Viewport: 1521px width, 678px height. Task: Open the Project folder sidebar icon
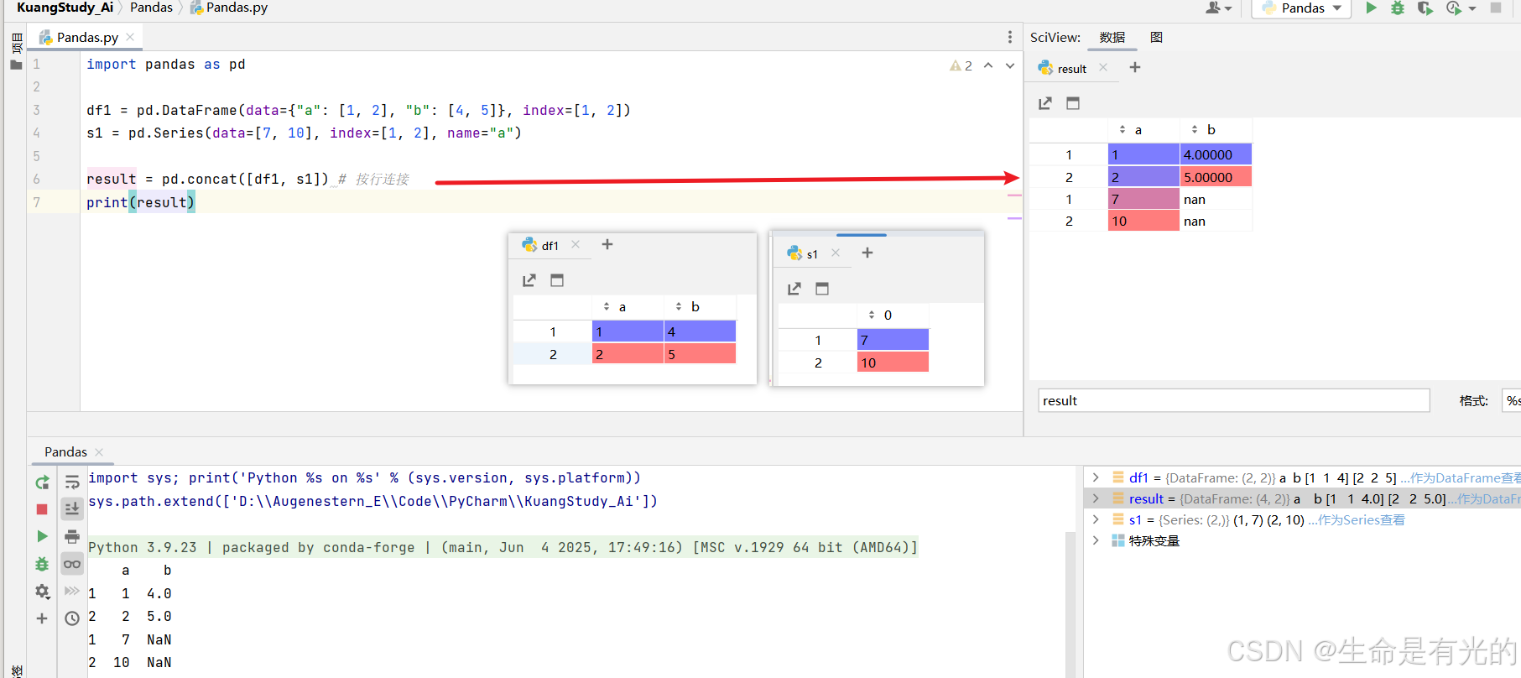click(16, 65)
